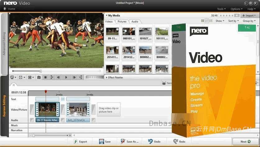Step forward one frame
This screenshot has width=260, height=147.
point(74,77)
